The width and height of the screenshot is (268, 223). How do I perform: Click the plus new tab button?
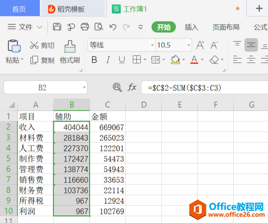(259, 8)
